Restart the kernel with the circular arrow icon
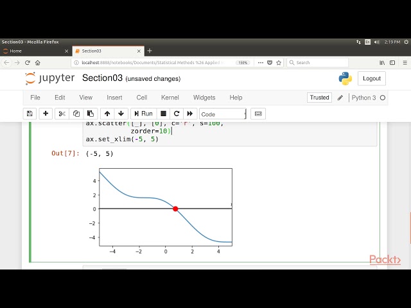Viewport: 411px width, 308px height. pos(177,114)
